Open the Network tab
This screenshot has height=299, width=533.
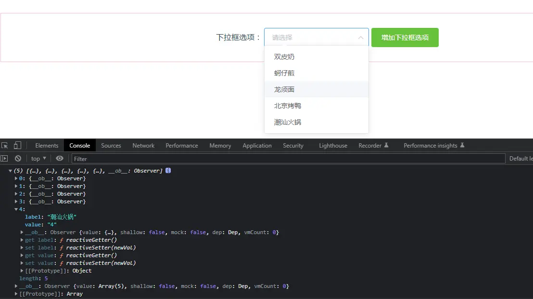pyautogui.click(x=143, y=146)
